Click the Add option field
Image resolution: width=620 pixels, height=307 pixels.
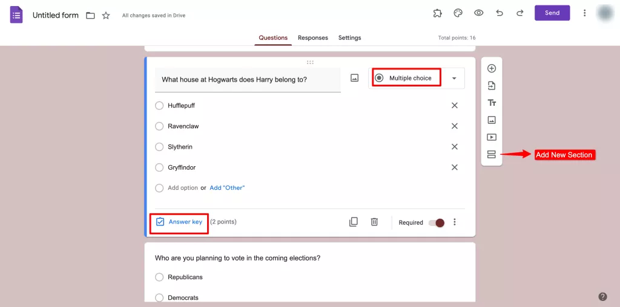click(183, 188)
